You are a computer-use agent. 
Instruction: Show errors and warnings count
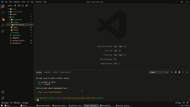tap(17, 103)
